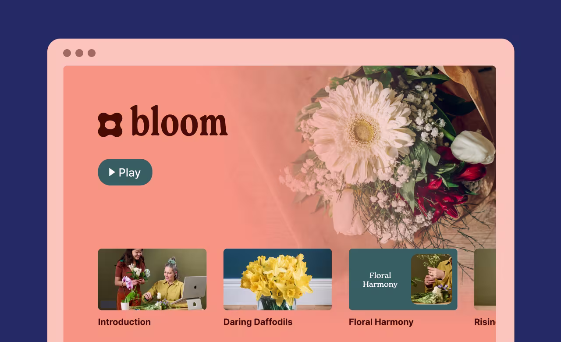561x342 pixels.
Task: Click the bloom flower-shaped logo icon
Action: 110,125
